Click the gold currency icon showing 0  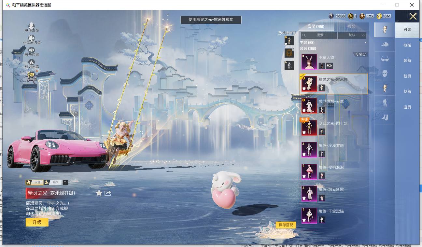coord(350,16)
